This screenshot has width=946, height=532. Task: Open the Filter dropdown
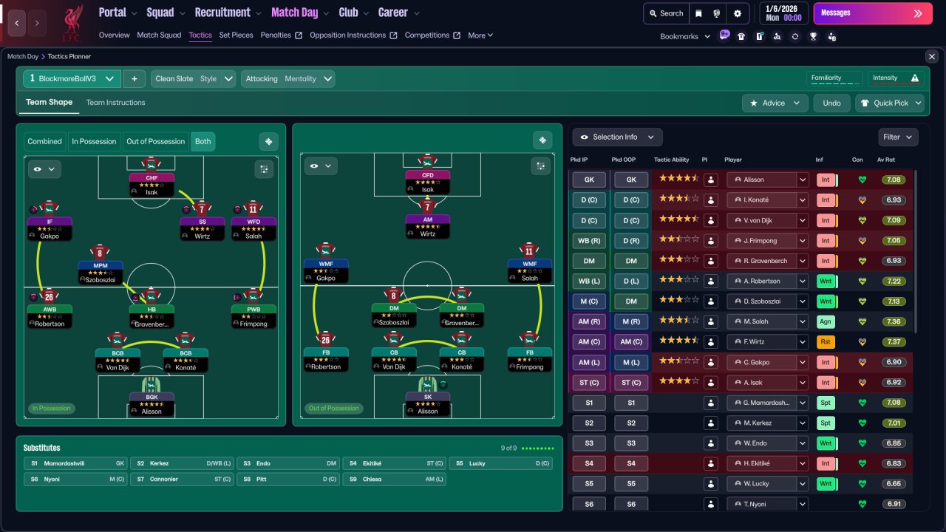(899, 137)
